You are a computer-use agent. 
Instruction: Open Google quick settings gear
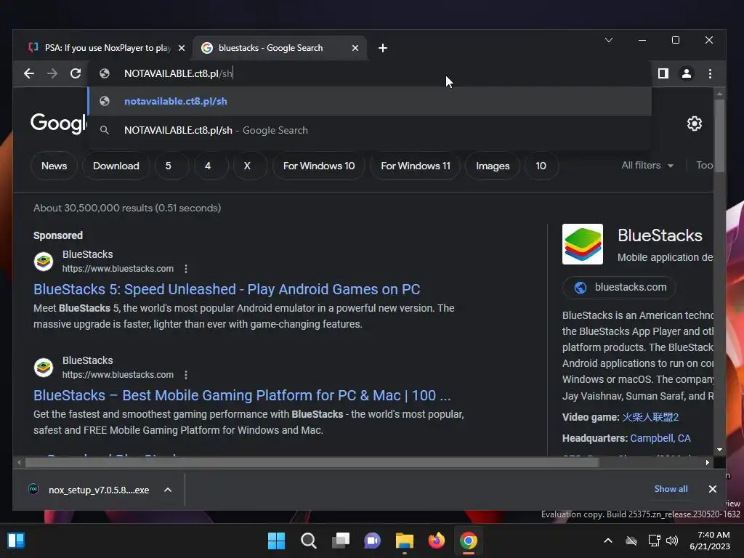tap(694, 124)
